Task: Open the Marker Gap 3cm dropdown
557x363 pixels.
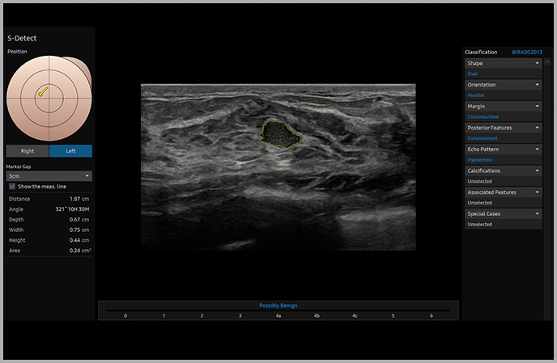Action: tap(48, 175)
